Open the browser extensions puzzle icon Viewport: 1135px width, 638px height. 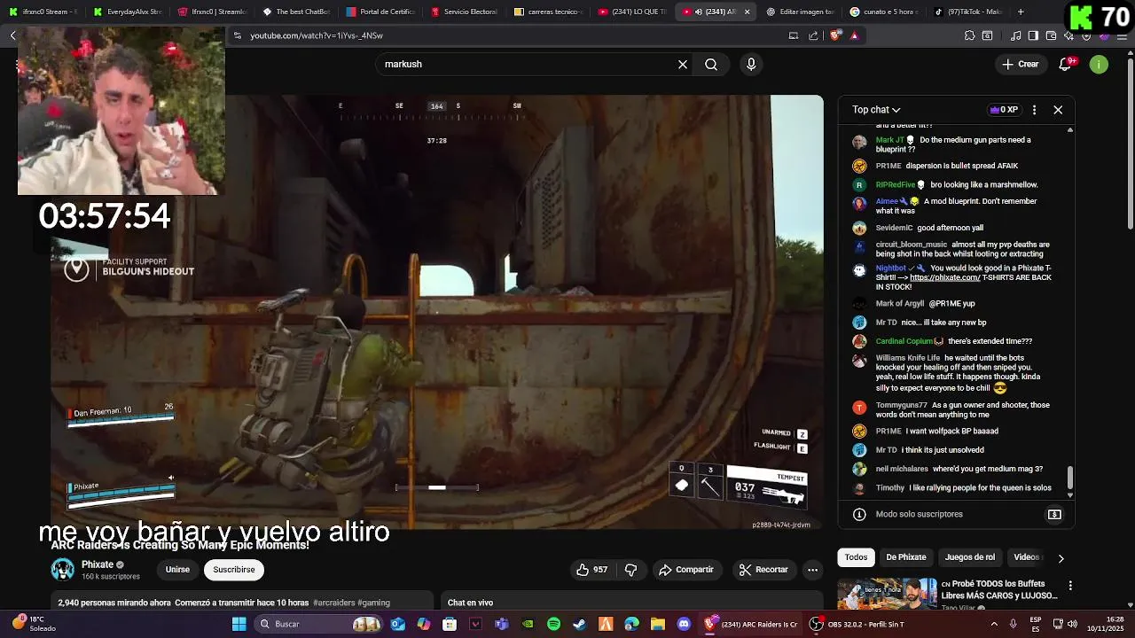coord(969,35)
